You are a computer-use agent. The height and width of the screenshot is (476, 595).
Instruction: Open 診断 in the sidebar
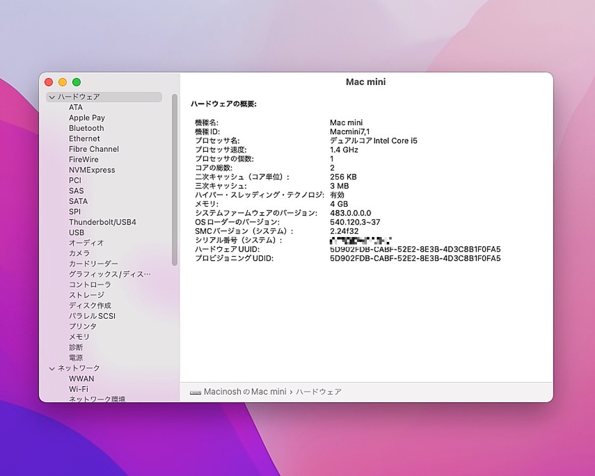[x=76, y=347]
